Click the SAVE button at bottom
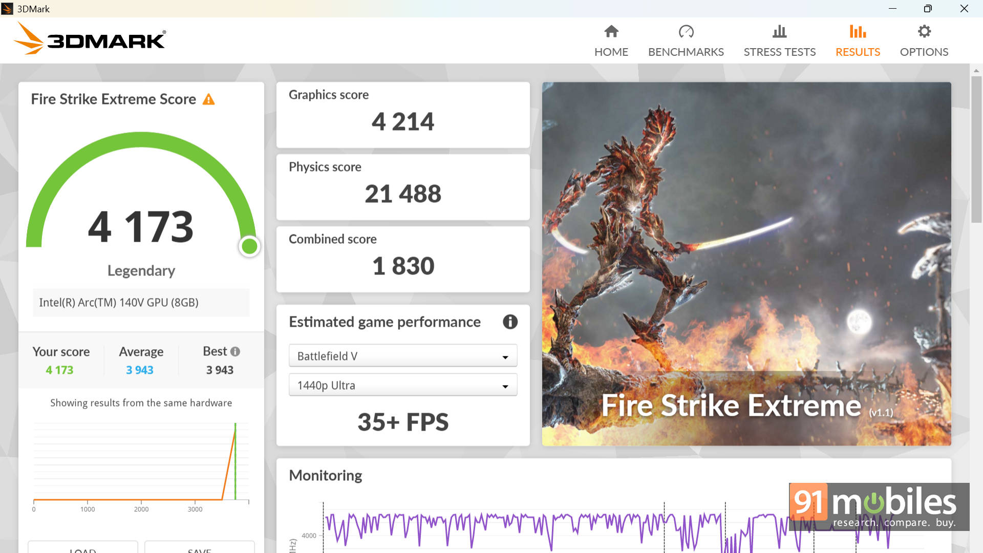Viewport: 983px width, 553px height. pyautogui.click(x=199, y=548)
